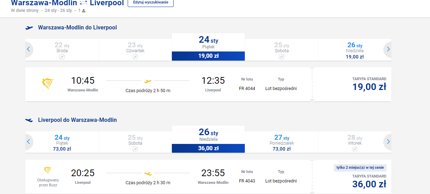Click the Ryanair harp logo on flight FR 4044

(48, 84)
